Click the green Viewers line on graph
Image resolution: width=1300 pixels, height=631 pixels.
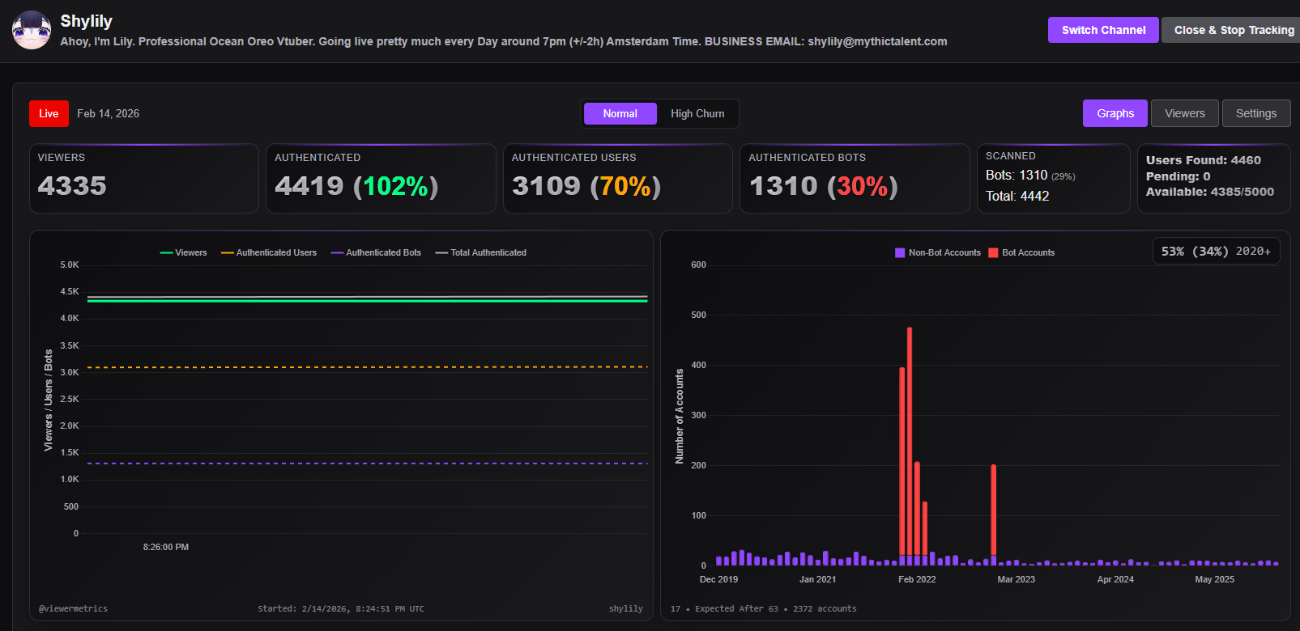pyautogui.click(x=367, y=301)
